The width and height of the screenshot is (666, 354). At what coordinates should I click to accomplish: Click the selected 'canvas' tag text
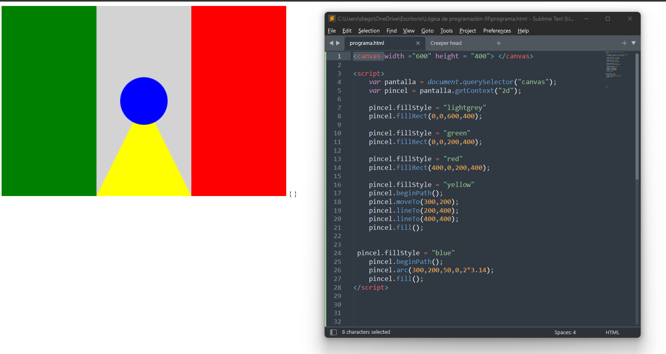(x=369, y=56)
